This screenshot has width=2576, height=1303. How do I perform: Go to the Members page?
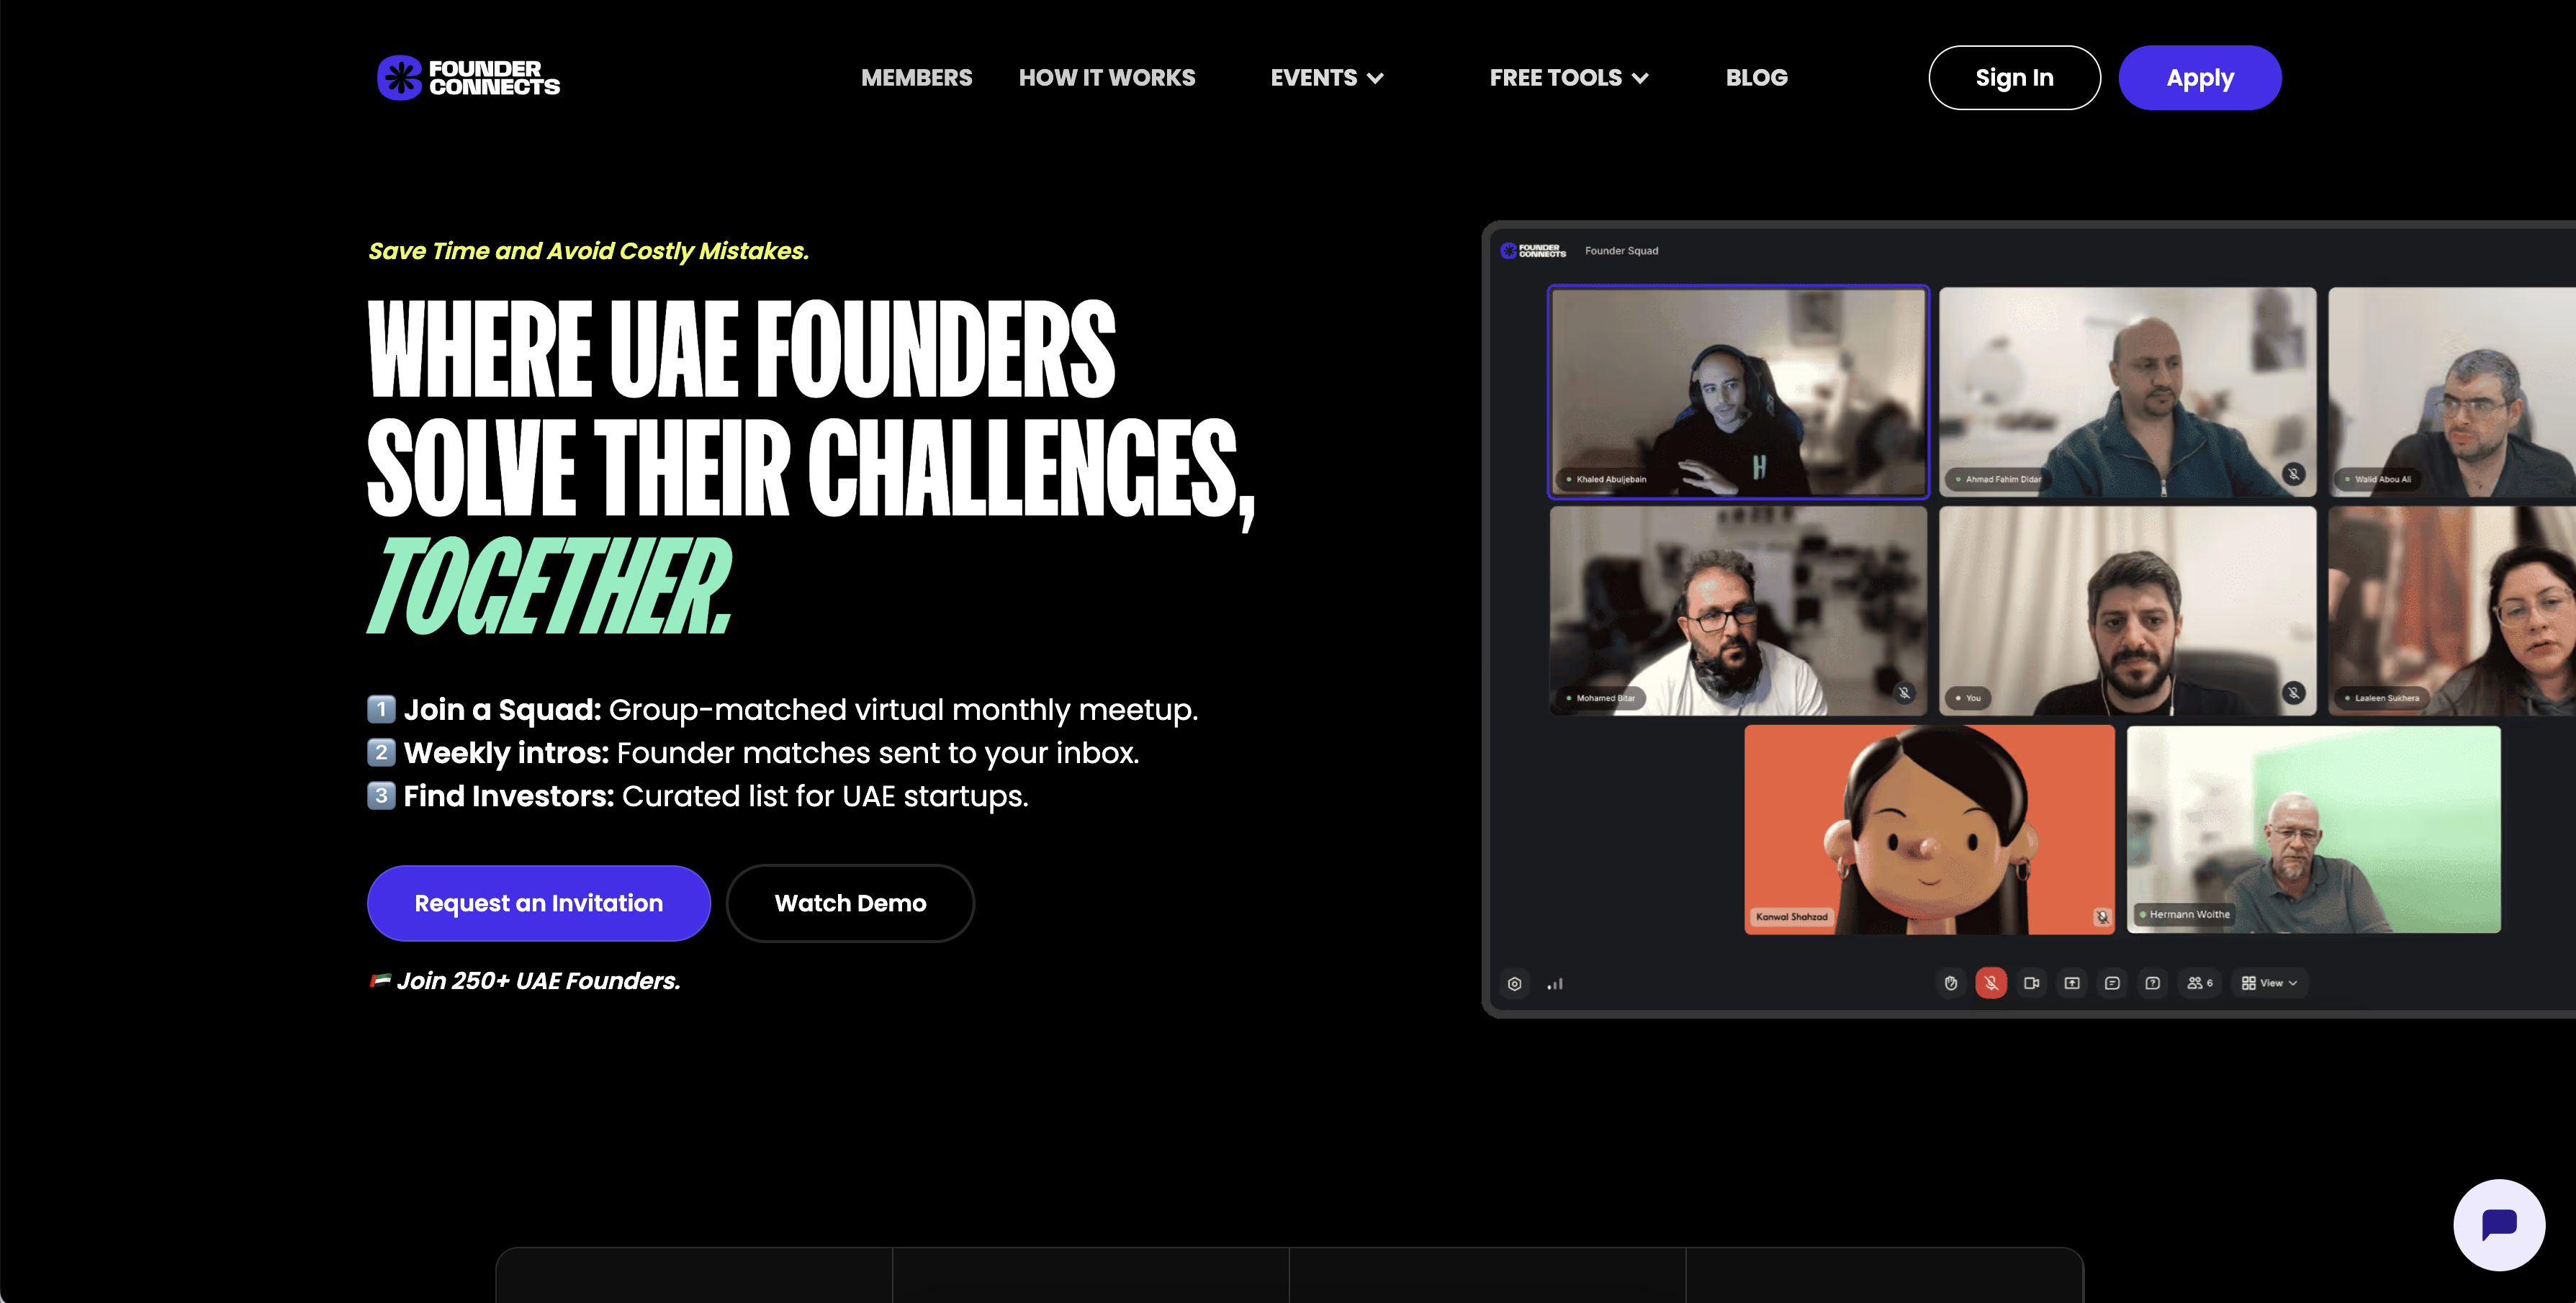(x=916, y=78)
